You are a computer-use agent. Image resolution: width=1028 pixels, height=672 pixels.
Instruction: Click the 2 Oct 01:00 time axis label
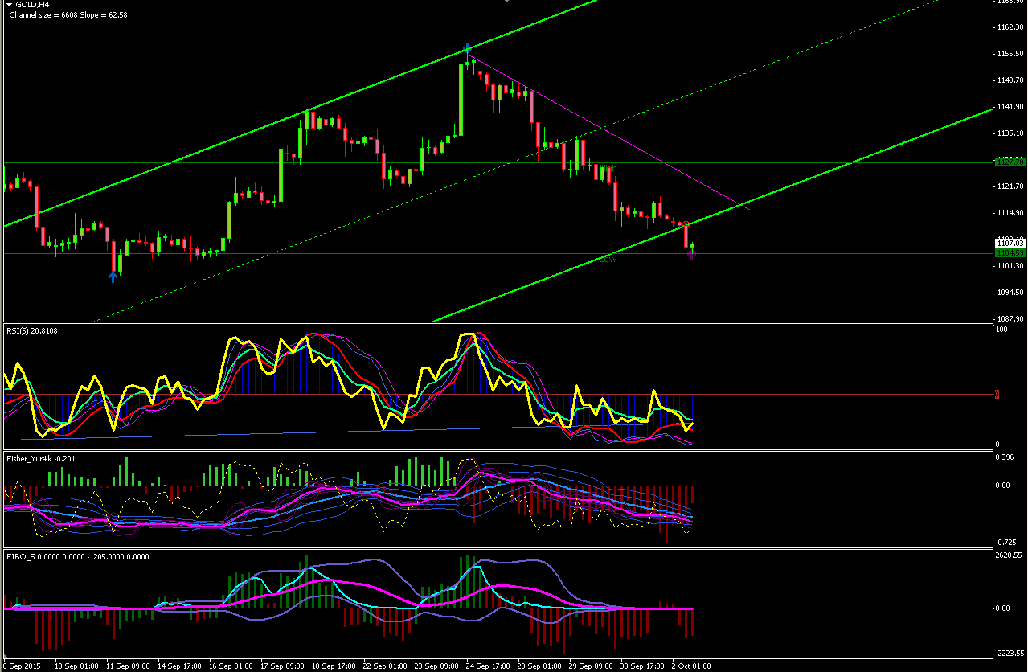tap(691, 666)
